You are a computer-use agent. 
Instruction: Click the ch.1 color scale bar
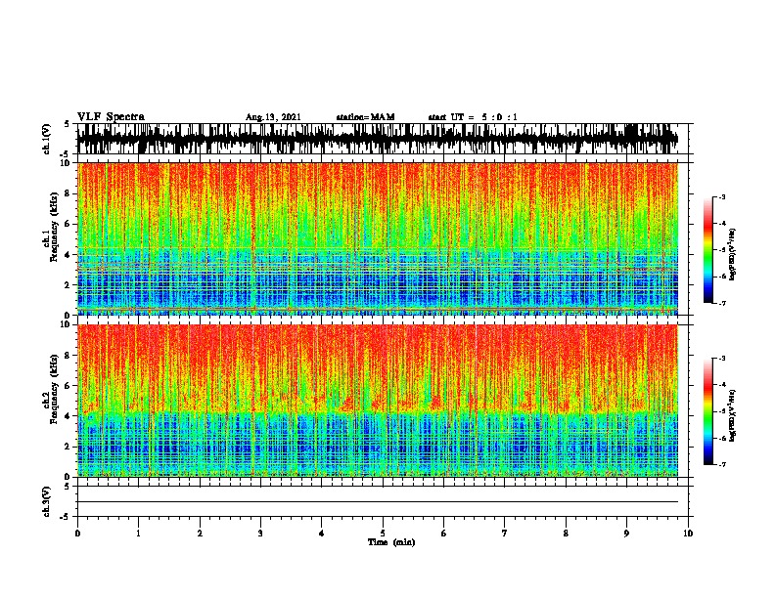pos(708,250)
